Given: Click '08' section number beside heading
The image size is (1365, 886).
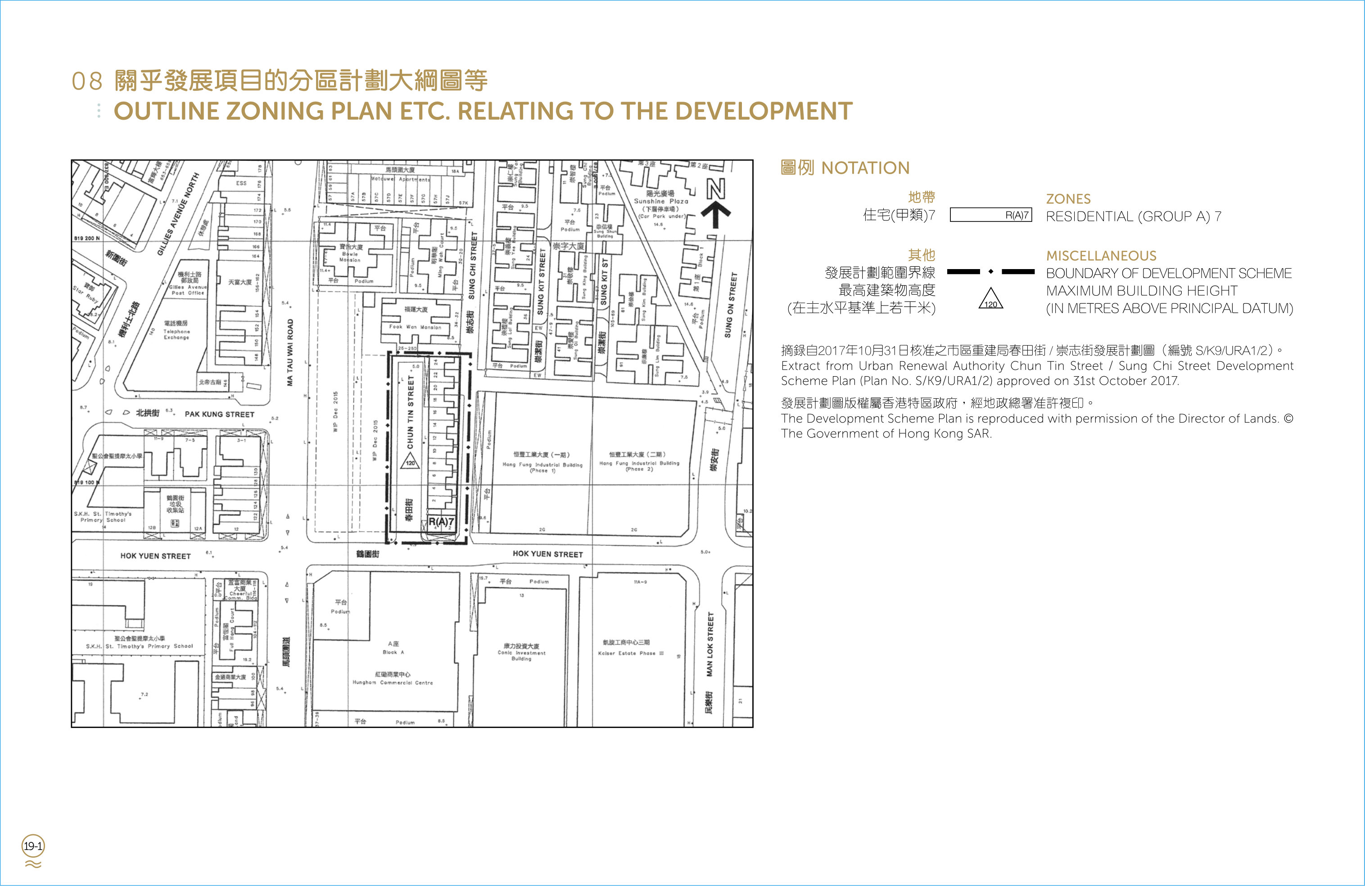Looking at the screenshot, I should [x=87, y=81].
